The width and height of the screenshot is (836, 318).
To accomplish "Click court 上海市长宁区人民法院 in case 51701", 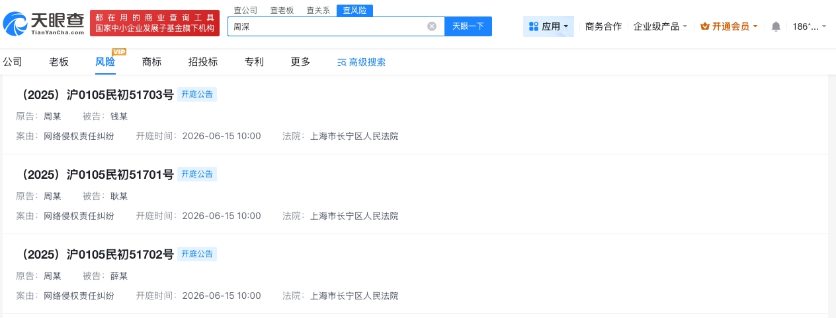I will 355,216.
